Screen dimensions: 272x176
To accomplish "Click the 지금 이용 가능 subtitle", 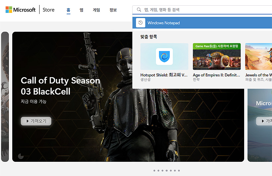I will [34, 102].
